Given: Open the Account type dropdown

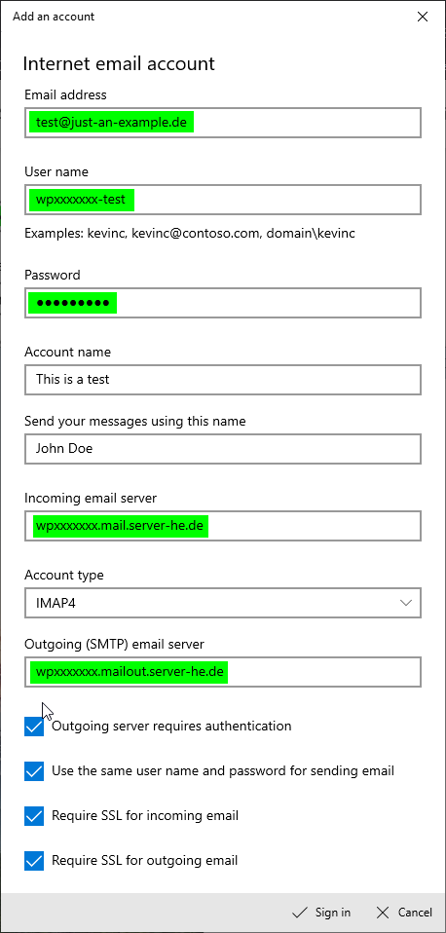Looking at the screenshot, I should click(223, 603).
